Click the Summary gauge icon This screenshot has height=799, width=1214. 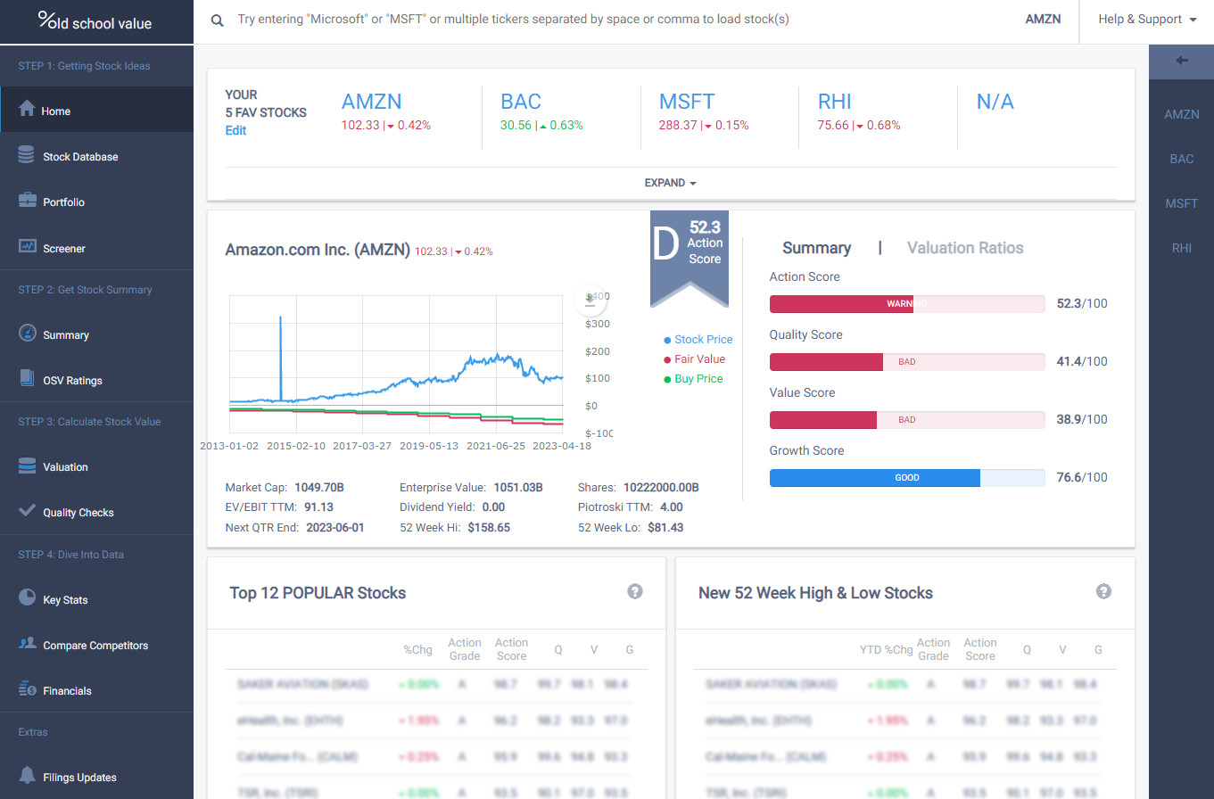tap(27, 334)
